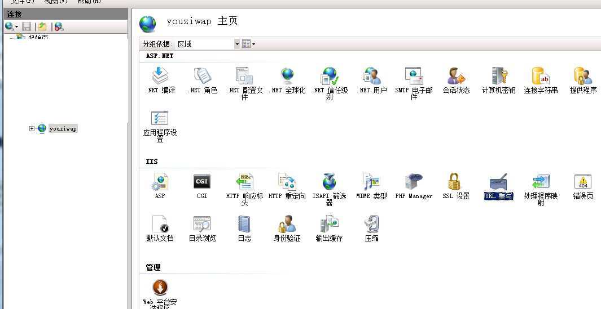Select the URL 重写 feature
601x309 pixels.
pos(499,186)
